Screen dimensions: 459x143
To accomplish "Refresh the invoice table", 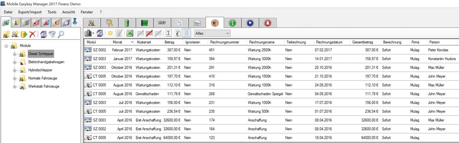I will point(99,34).
